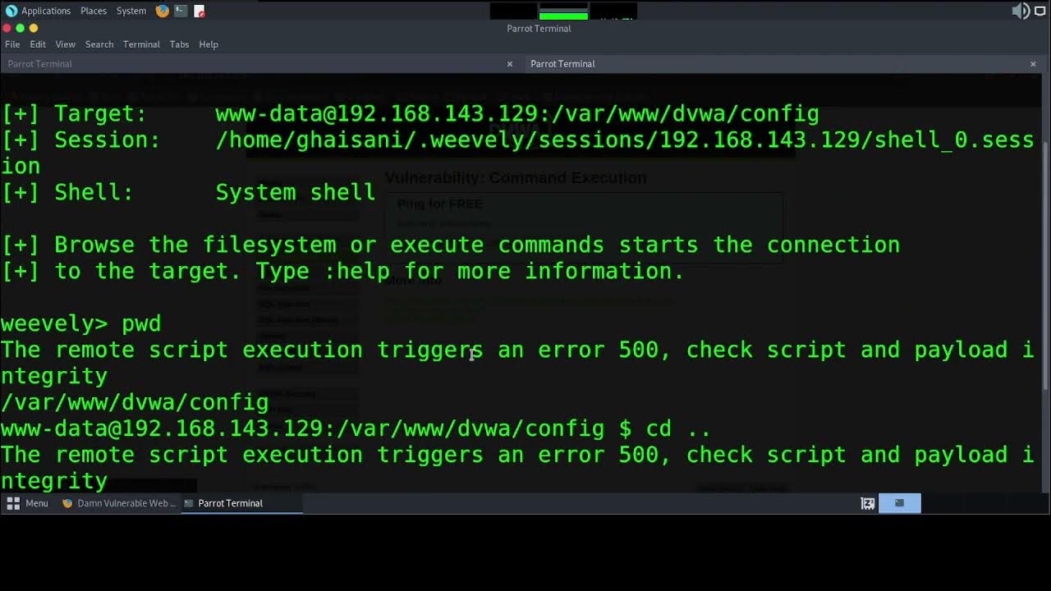Screen dimensions: 1051x591
Task: Open the terminal launcher in top panel
Action: 181,11
